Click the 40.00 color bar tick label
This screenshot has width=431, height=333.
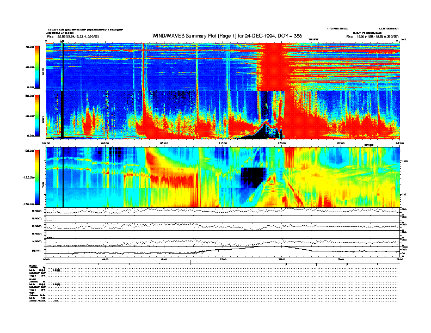pyautogui.click(x=29, y=47)
